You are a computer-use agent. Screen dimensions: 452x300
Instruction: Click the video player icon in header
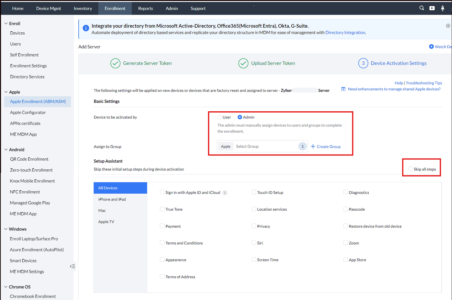click(x=432, y=8)
